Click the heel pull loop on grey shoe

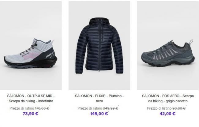click(191, 42)
